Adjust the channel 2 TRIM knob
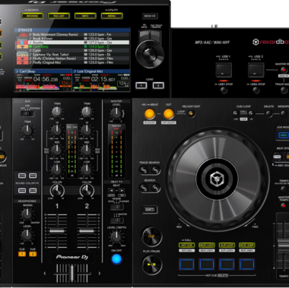Screen dimensions: 289x288 pyautogui.click(x=87, y=112)
